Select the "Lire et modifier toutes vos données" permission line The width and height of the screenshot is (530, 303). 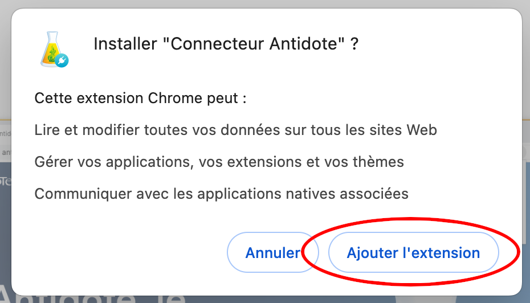(235, 130)
